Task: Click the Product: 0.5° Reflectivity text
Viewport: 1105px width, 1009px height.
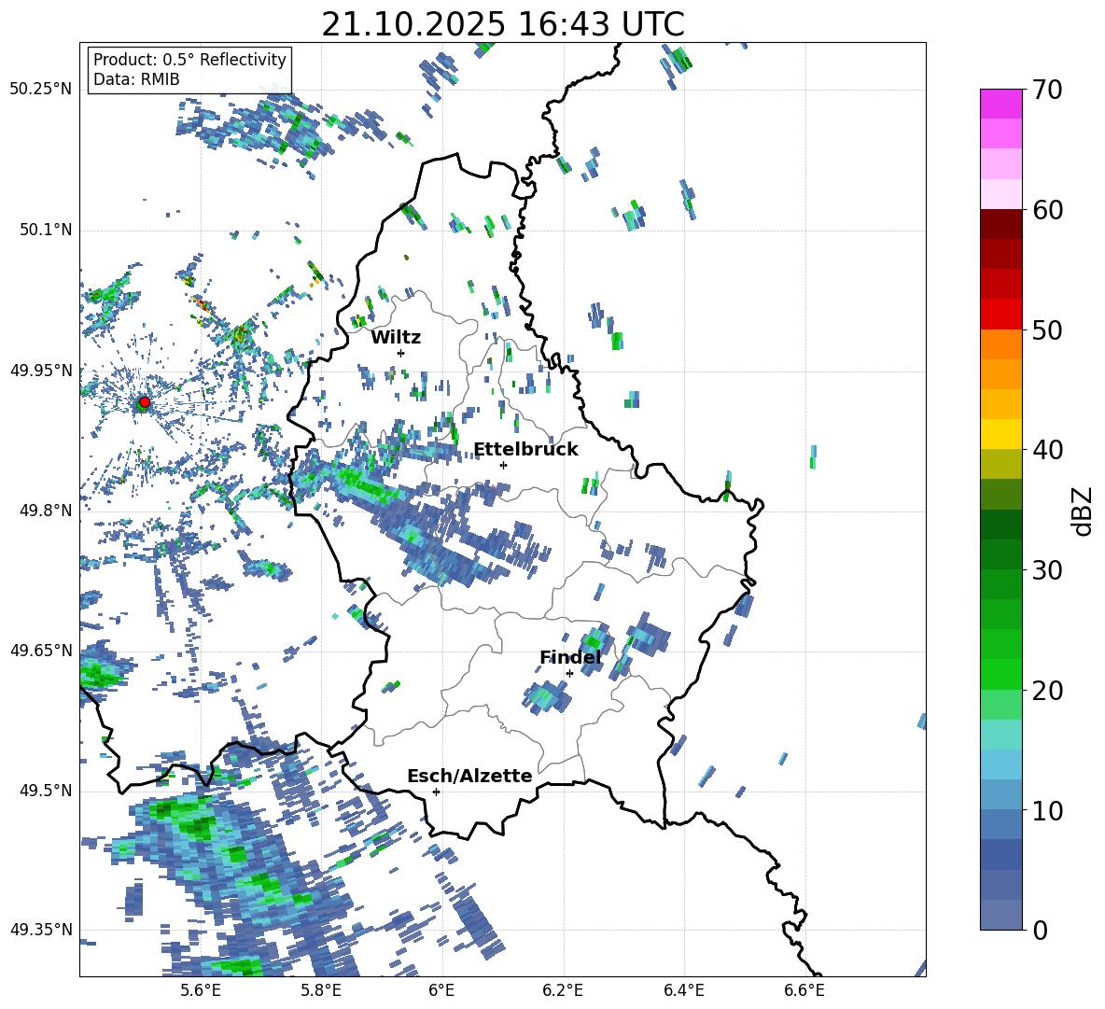Action: [x=189, y=60]
